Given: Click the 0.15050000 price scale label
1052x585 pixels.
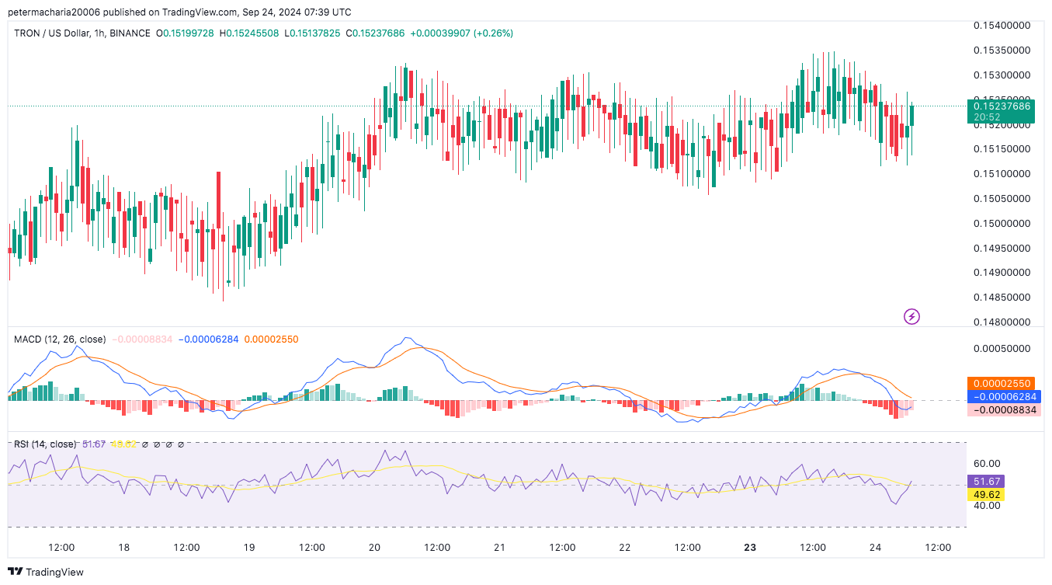Looking at the screenshot, I should [1002, 199].
